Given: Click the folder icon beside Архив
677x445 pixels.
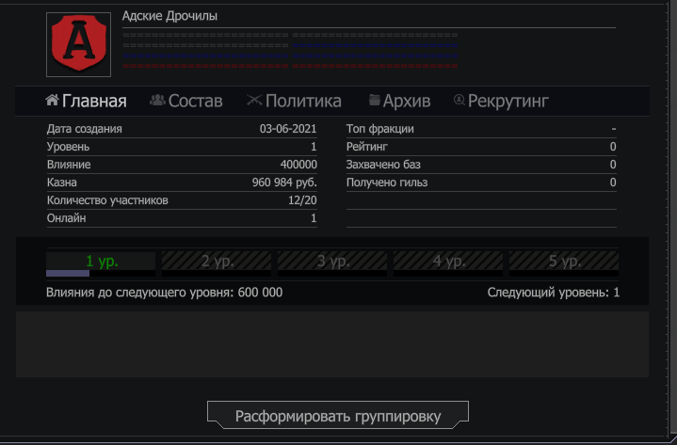Looking at the screenshot, I should [375, 101].
